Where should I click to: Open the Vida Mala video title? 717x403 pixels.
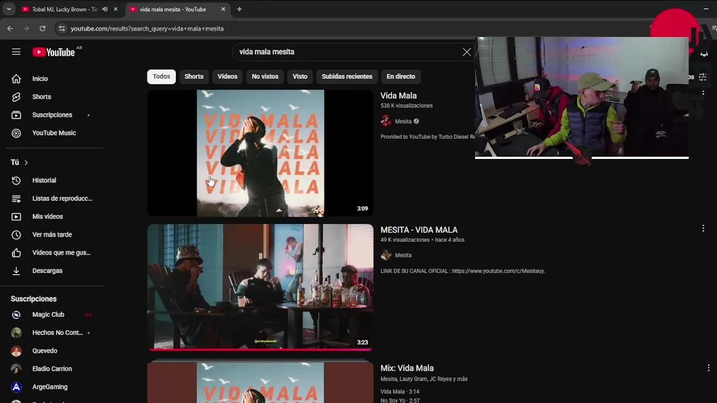pos(398,96)
